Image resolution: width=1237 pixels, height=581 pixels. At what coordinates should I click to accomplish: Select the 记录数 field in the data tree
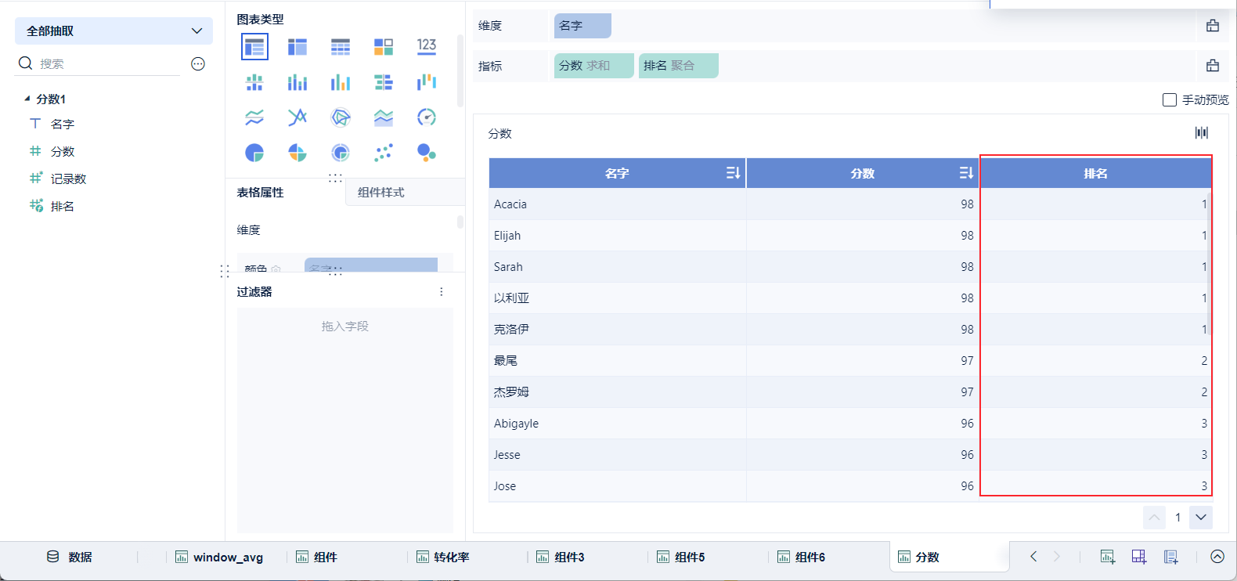pos(69,179)
